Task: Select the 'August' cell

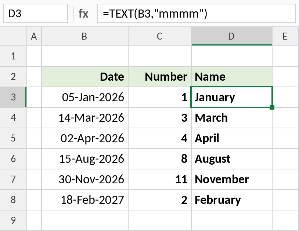Action: click(232, 159)
